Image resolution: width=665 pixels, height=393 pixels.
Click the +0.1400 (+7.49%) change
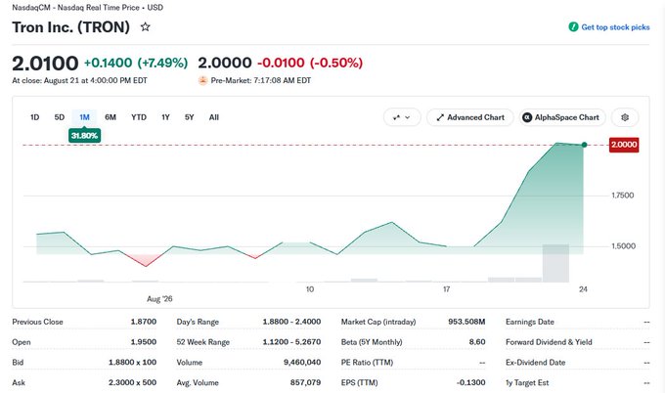click(x=136, y=64)
